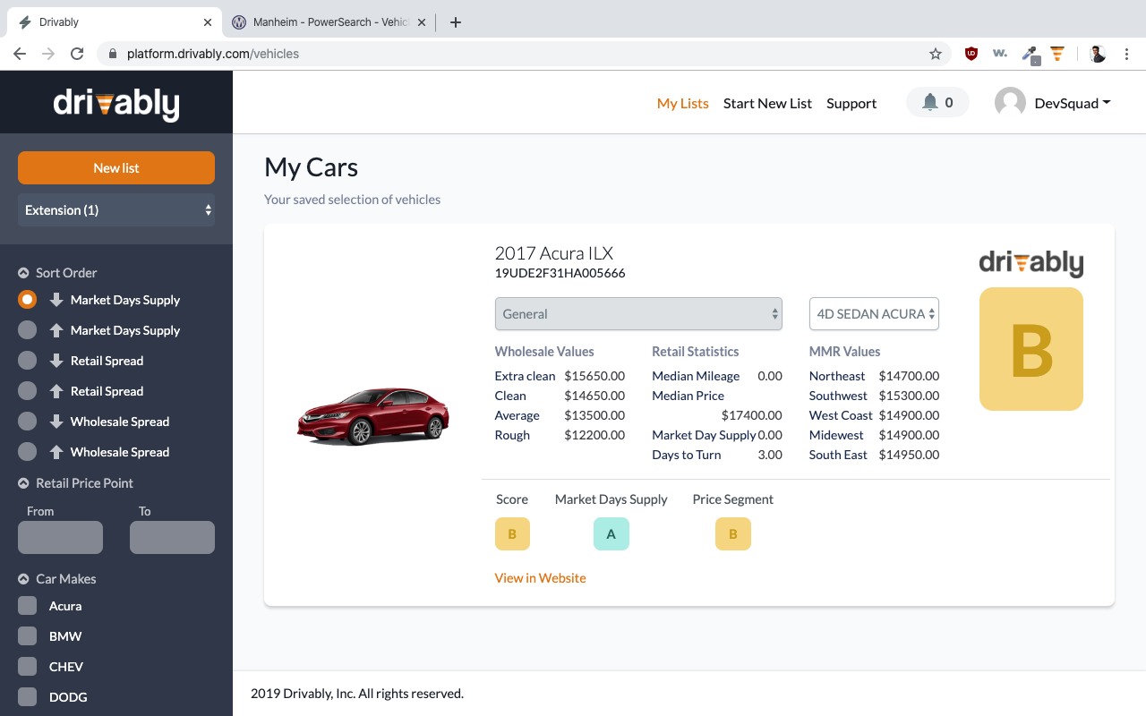Check the Acura make filter
This screenshot has width=1146, height=716.
point(28,606)
